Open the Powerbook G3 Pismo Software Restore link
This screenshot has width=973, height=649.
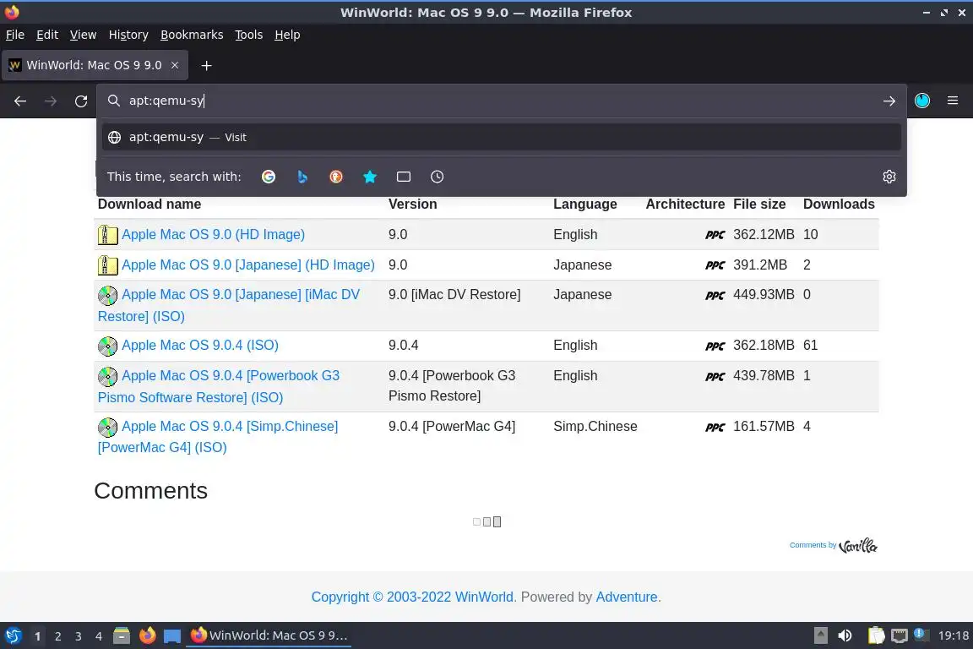pyautogui.click(x=219, y=386)
